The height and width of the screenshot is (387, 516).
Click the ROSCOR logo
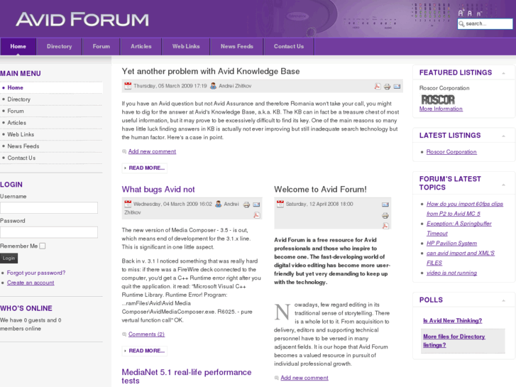[438, 99]
